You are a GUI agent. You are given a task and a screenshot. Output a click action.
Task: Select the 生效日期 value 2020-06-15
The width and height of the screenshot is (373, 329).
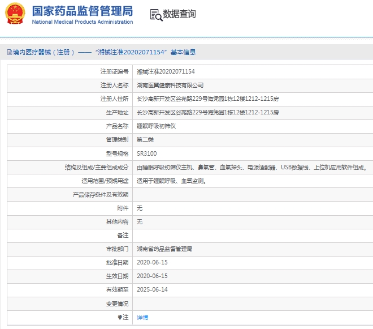coord(152,276)
